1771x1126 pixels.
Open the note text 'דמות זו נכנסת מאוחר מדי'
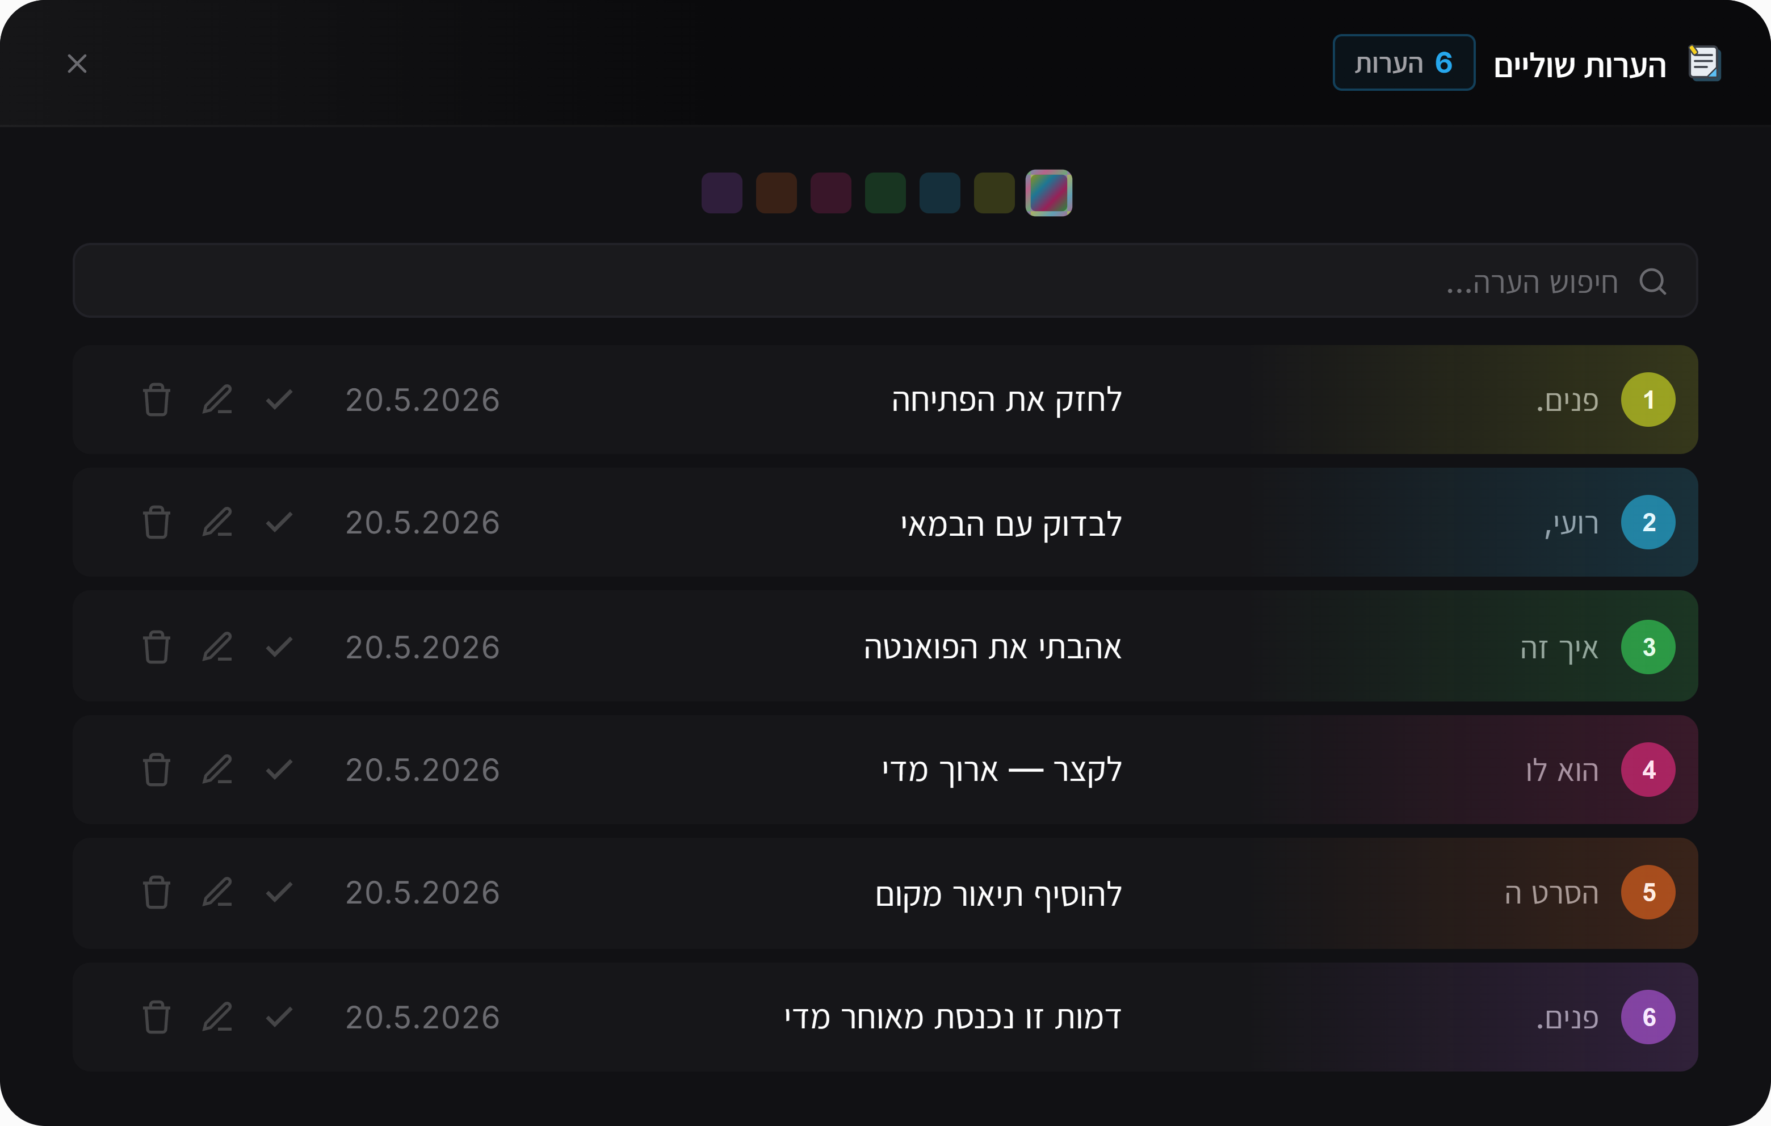pyautogui.click(x=953, y=1017)
